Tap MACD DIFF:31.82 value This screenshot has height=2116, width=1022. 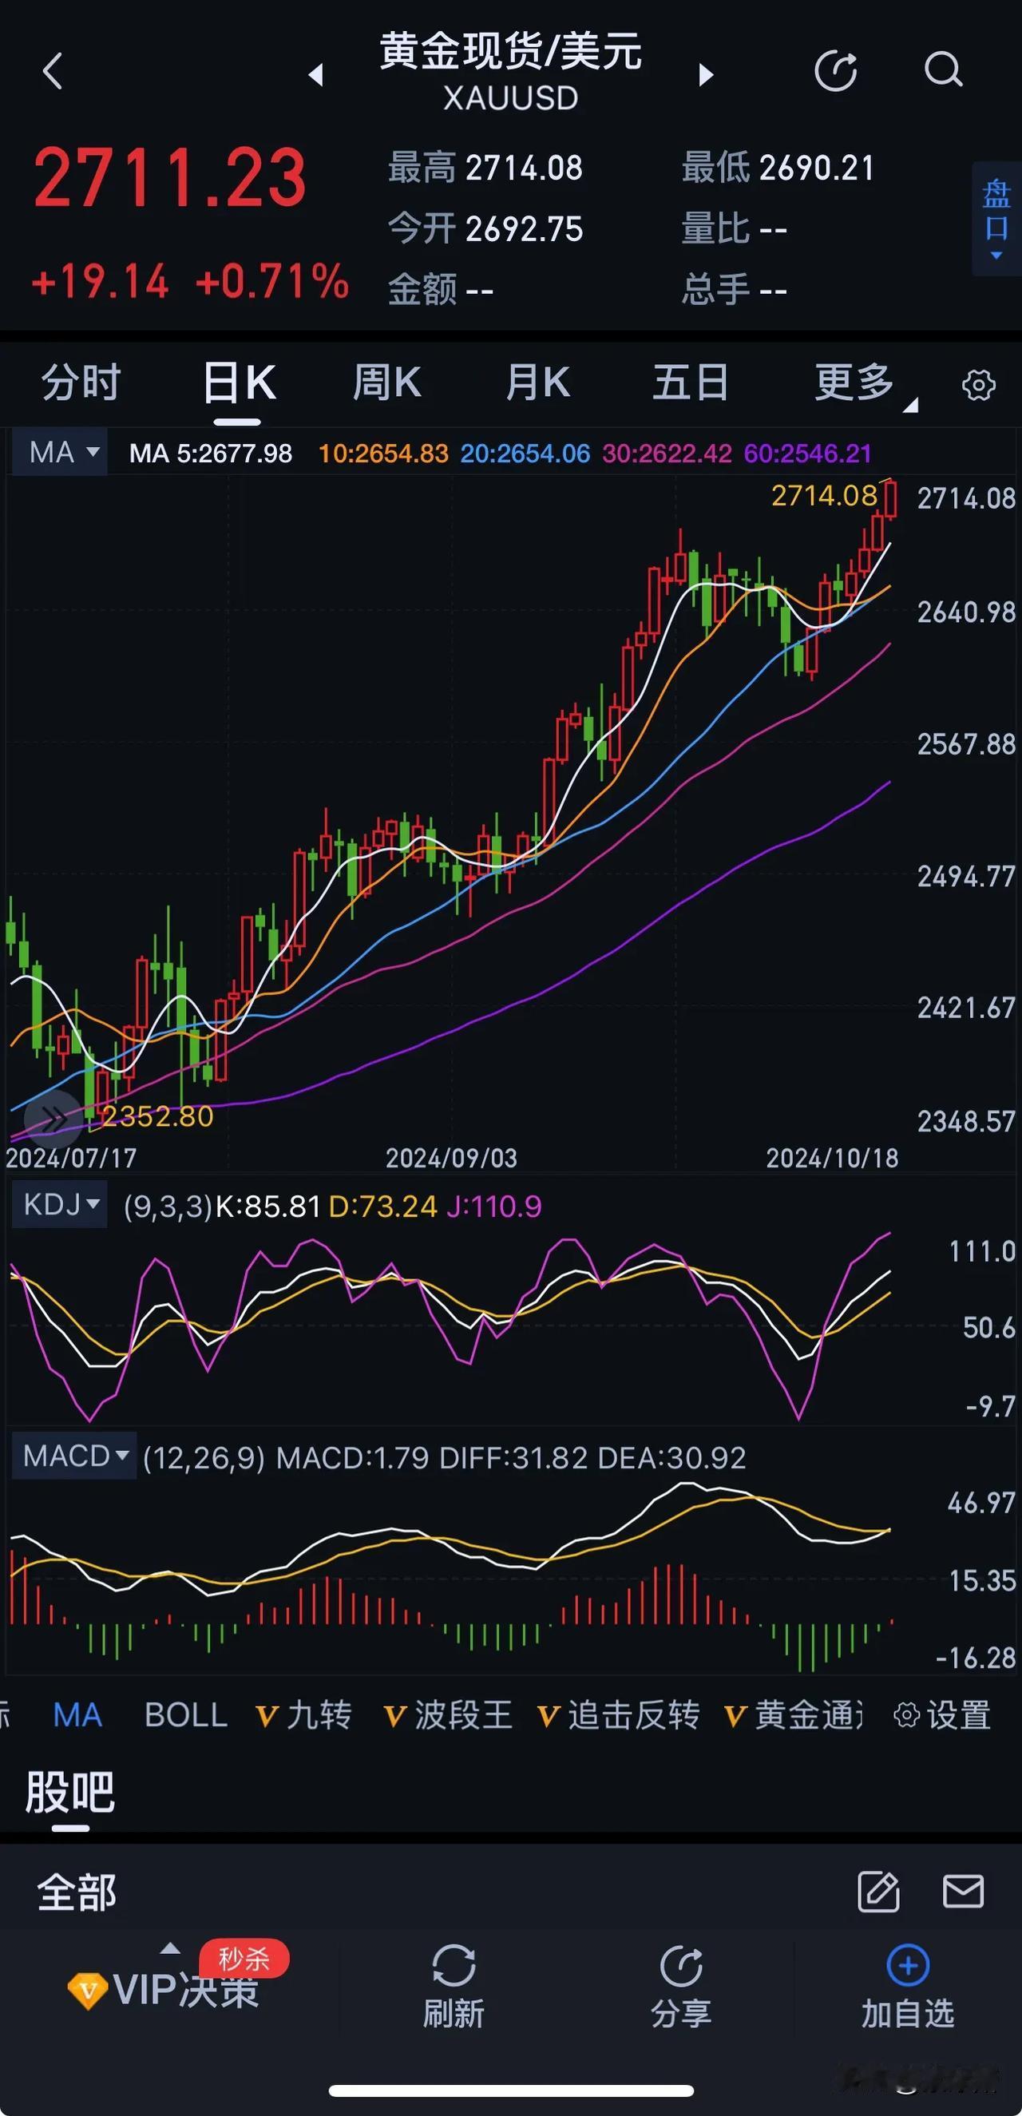click(x=513, y=1458)
